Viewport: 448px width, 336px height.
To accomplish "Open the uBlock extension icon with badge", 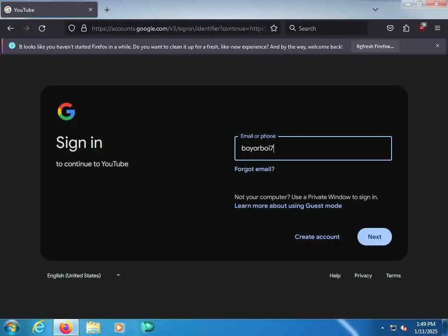I will tap(422, 28).
